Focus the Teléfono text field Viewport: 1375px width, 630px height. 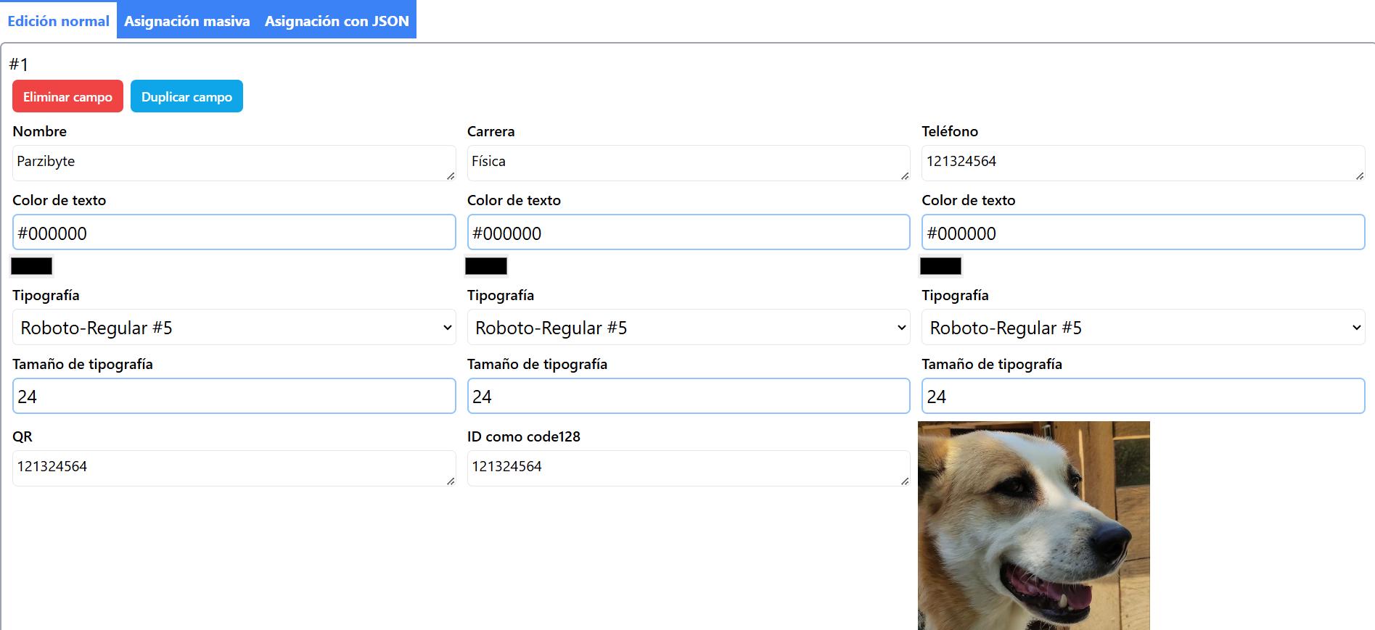(1143, 162)
